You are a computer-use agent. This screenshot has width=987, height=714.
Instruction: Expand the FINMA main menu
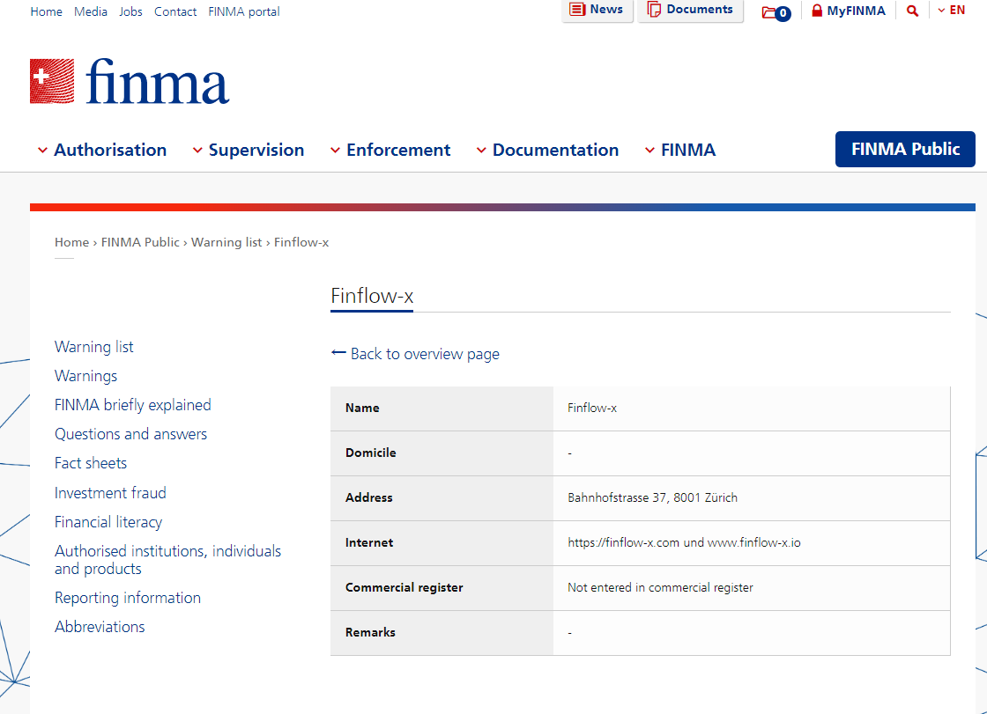pos(680,150)
